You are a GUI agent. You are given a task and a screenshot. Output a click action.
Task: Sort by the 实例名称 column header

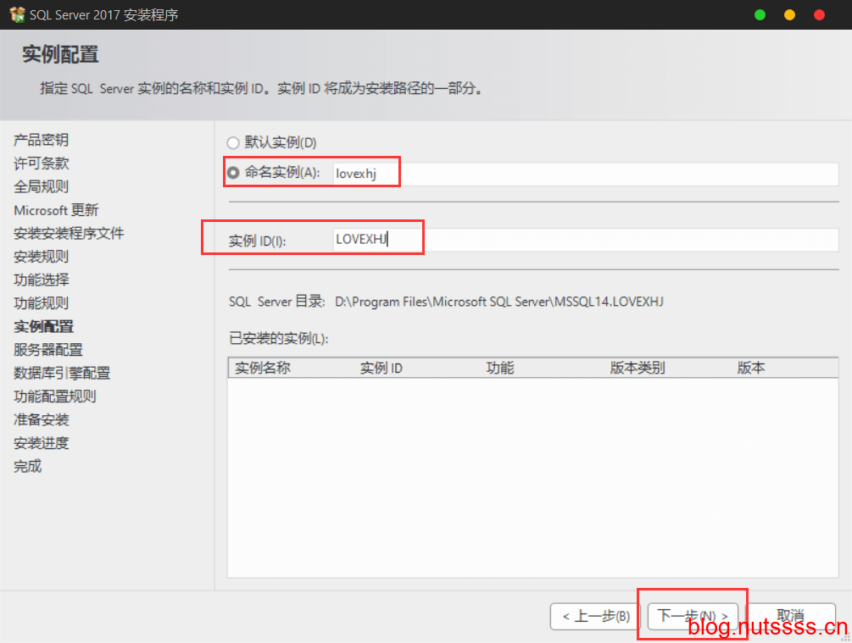(263, 369)
